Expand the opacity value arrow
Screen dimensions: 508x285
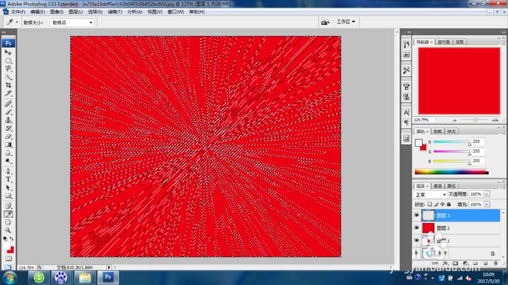(x=487, y=194)
